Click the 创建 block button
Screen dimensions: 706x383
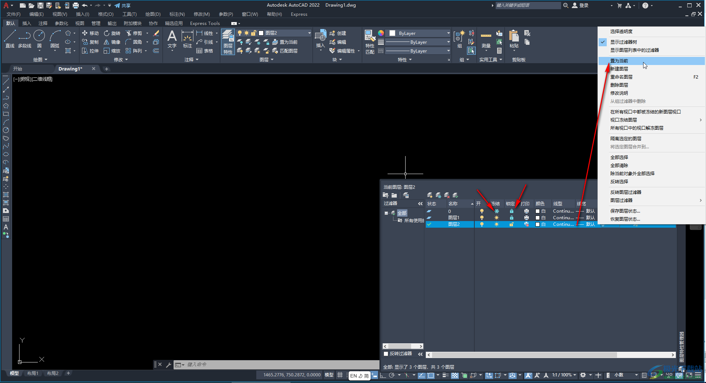(x=338, y=33)
